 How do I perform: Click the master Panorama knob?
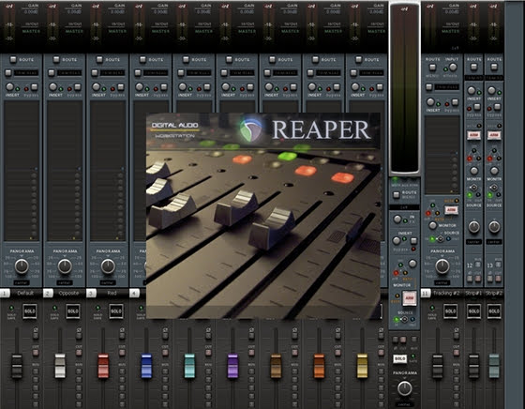pos(404,388)
